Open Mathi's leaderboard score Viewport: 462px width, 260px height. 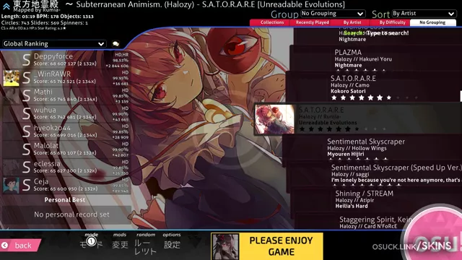coord(66,96)
